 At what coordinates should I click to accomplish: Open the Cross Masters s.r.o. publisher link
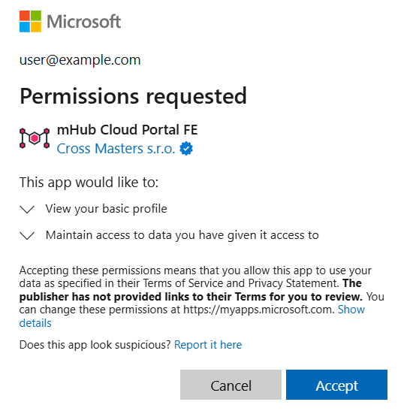116,148
